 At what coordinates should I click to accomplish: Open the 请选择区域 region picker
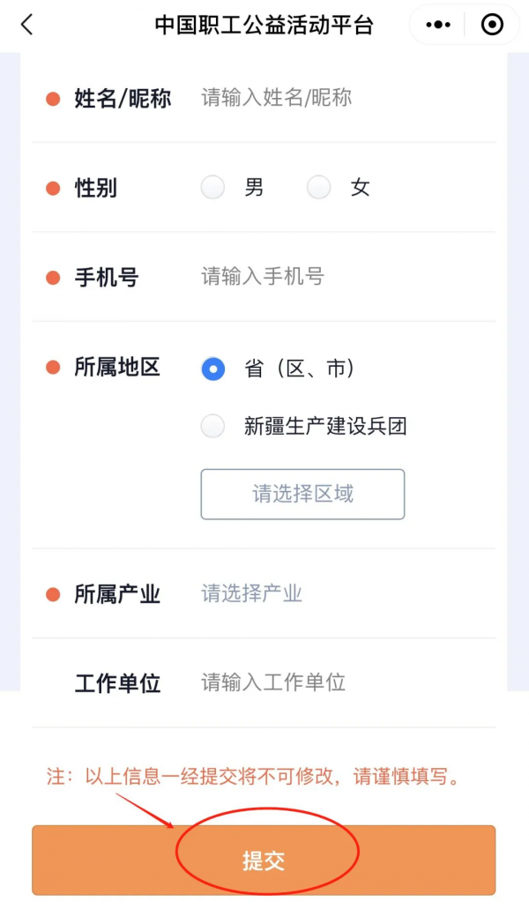(302, 494)
